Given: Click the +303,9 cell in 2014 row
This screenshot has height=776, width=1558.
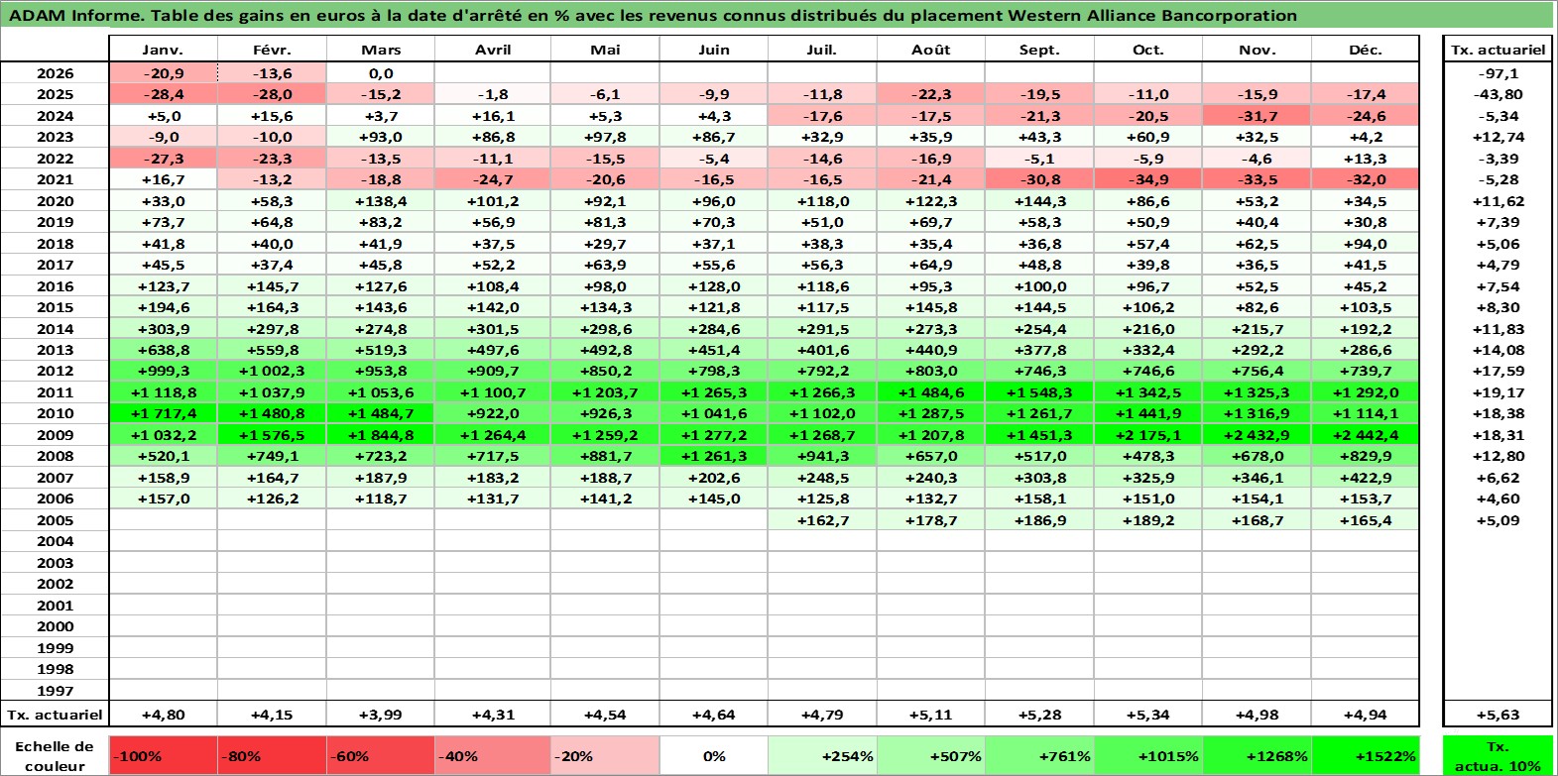Looking at the screenshot, I should coord(163,329).
